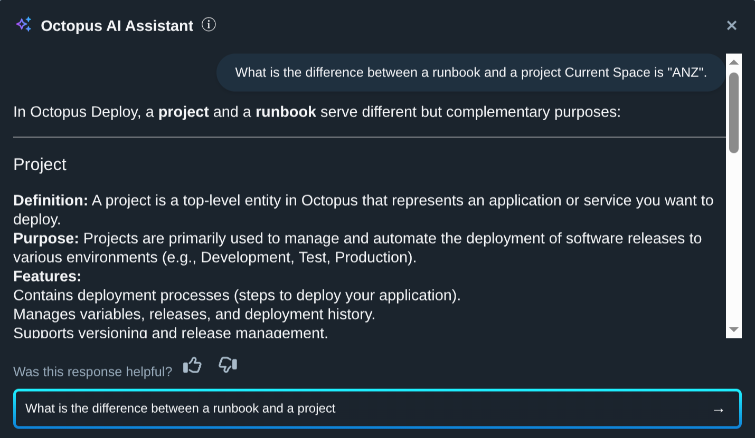Give the response a thumbs down
The image size is (755, 438).
[x=228, y=365]
